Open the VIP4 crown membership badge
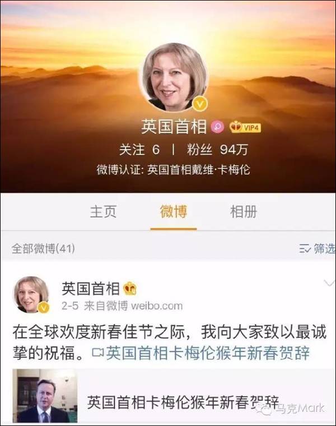 (x=245, y=127)
